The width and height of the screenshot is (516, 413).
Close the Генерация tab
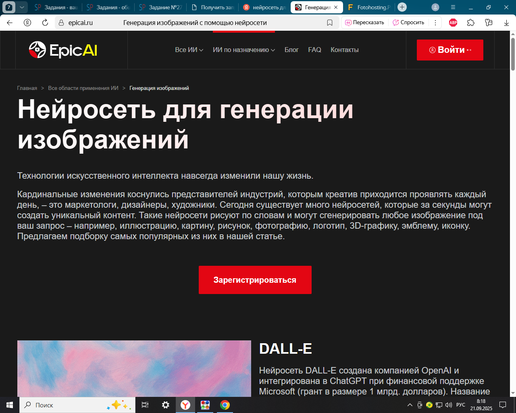coord(336,7)
